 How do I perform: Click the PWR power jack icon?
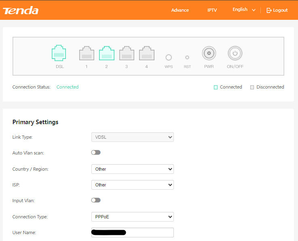coord(209,53)
